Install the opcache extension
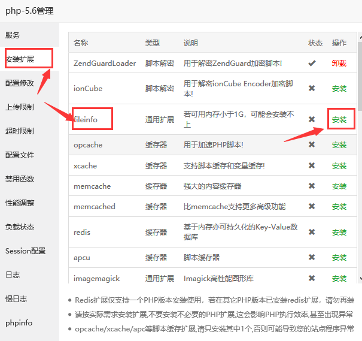Screen dimensions: 362x341 click(339, 145)
